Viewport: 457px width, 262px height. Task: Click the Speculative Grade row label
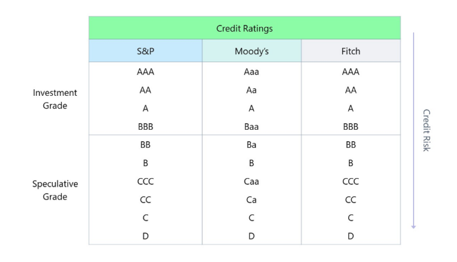pos(55,190)
